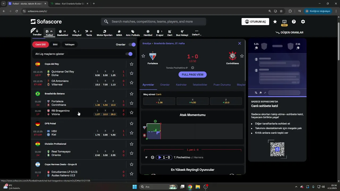This screenshot has height=191, width=340.
Task: Select the E-spor category
Action: 160,33
